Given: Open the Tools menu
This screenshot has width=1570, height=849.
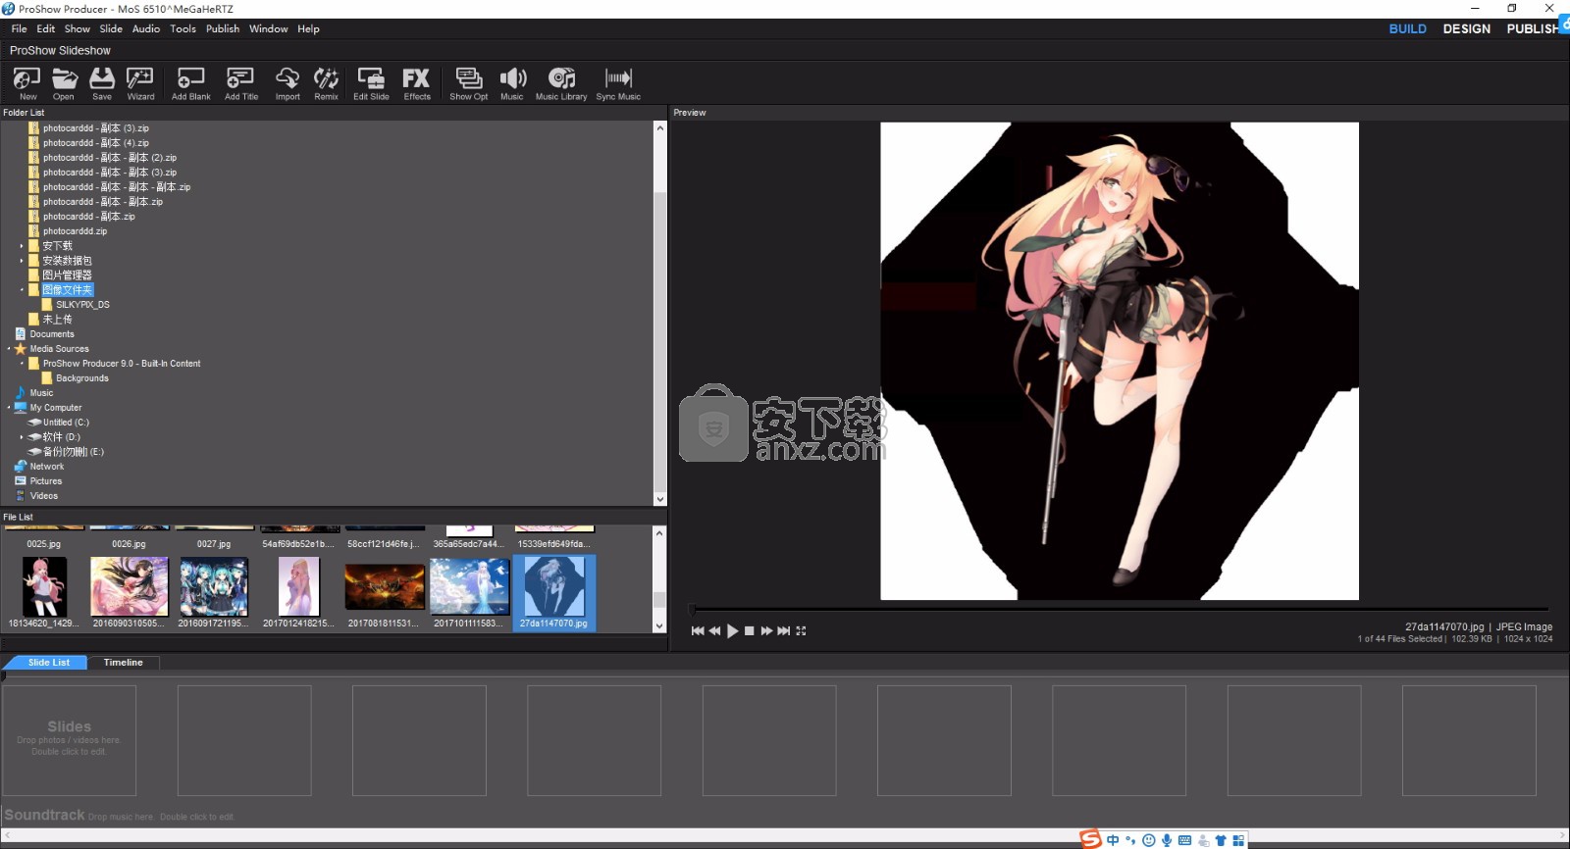Looking at the screenshot, I should pos(183,28).
